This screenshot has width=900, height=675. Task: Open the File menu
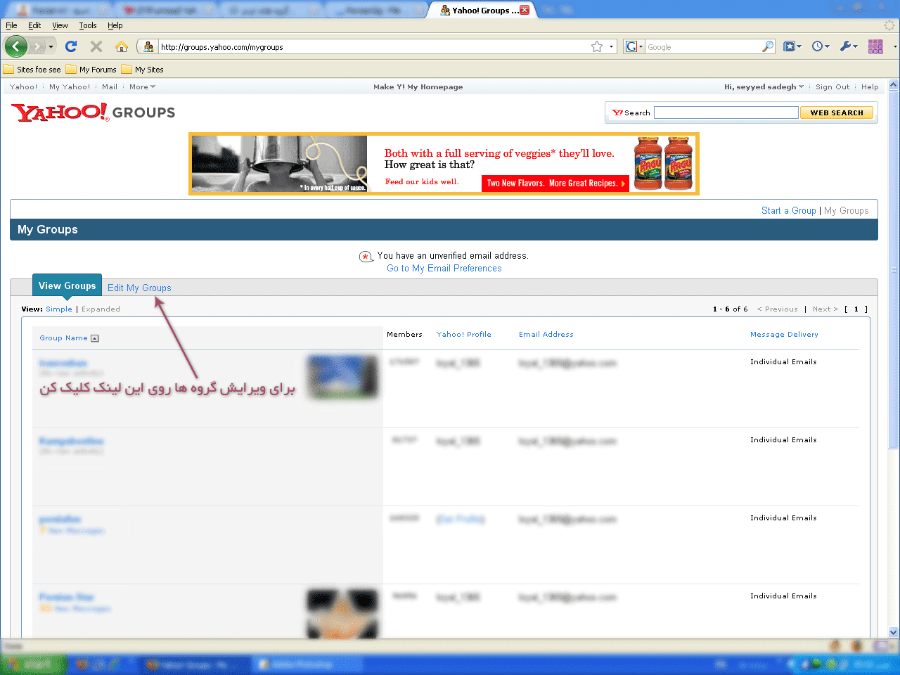pos(11,25)
